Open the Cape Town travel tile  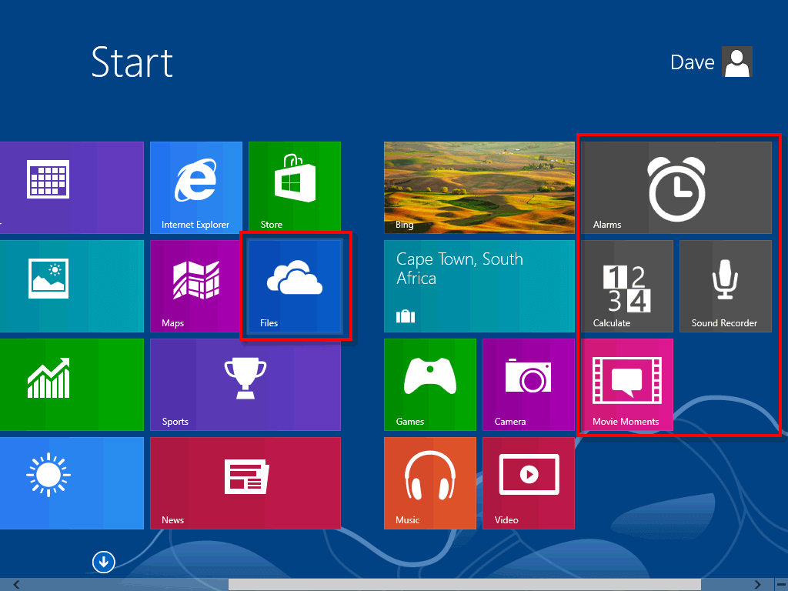pos(479,286)
